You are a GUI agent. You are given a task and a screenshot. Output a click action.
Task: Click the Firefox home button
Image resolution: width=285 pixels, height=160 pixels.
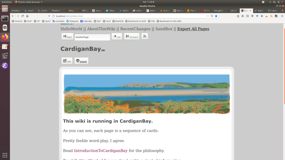pyautogui.click(x=27, y=16)
